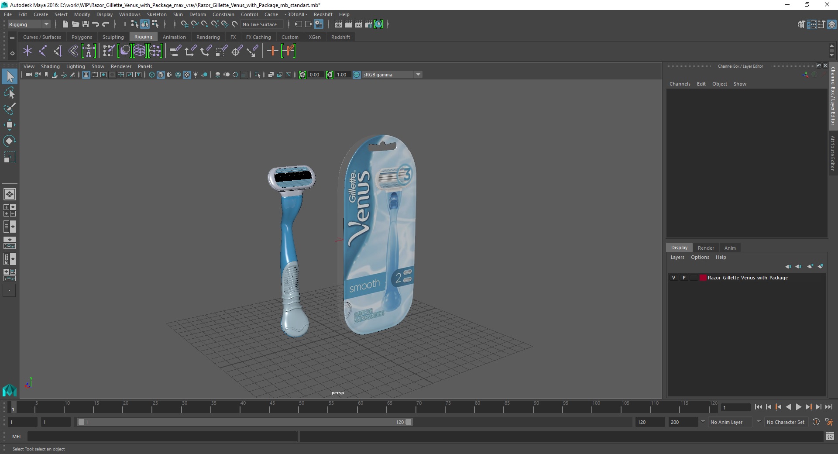Select the arrow Select tool in toolbox
The width and height of the screenshot is (838, 454).
[10, 76]
